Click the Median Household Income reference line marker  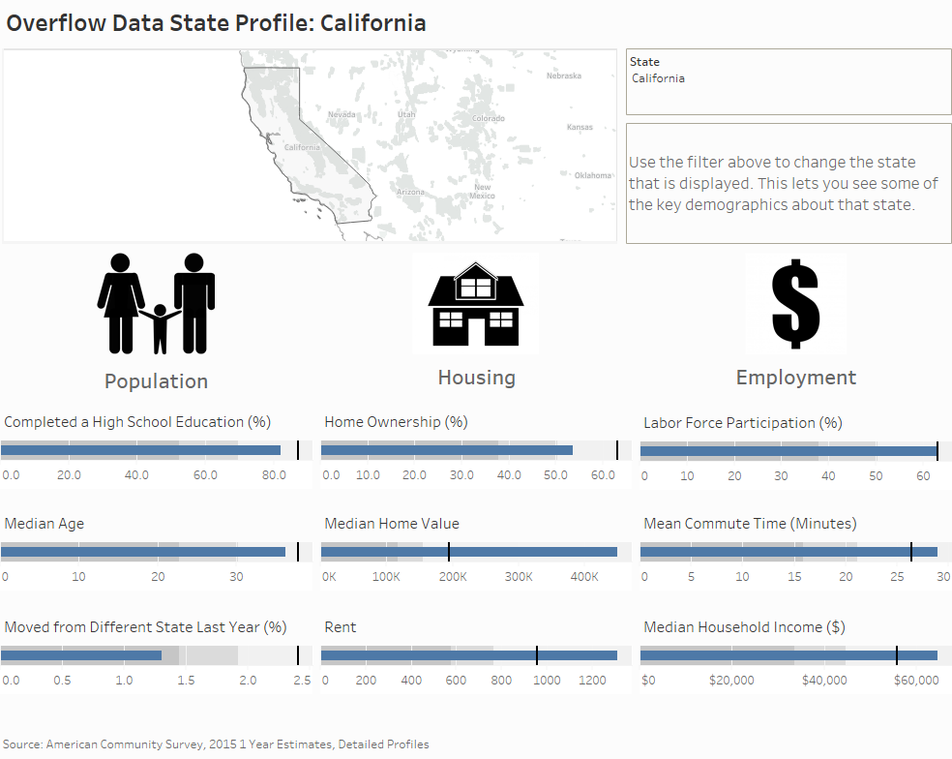(x=897, y=654)
